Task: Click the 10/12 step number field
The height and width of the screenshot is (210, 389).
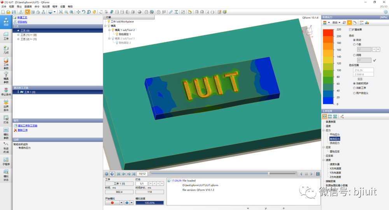Action: (x=142, y=174)
